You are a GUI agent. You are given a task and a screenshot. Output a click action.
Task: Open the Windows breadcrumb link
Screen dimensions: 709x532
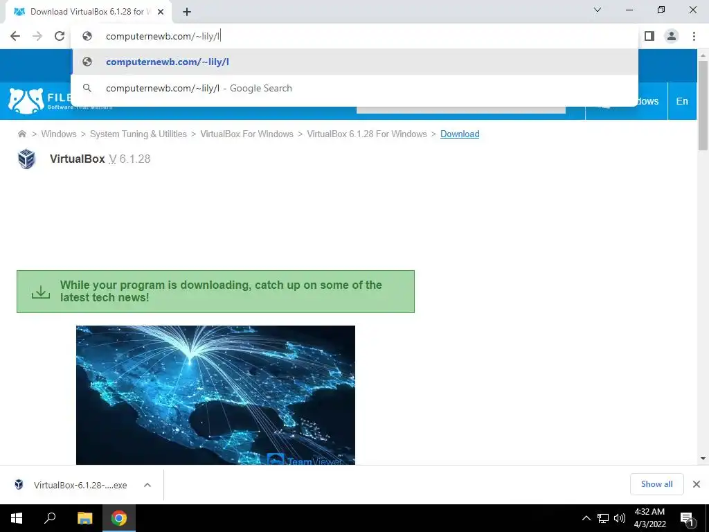(x=59, y=134)
